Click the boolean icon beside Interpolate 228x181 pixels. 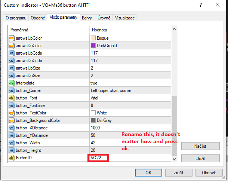click(12, 83)
